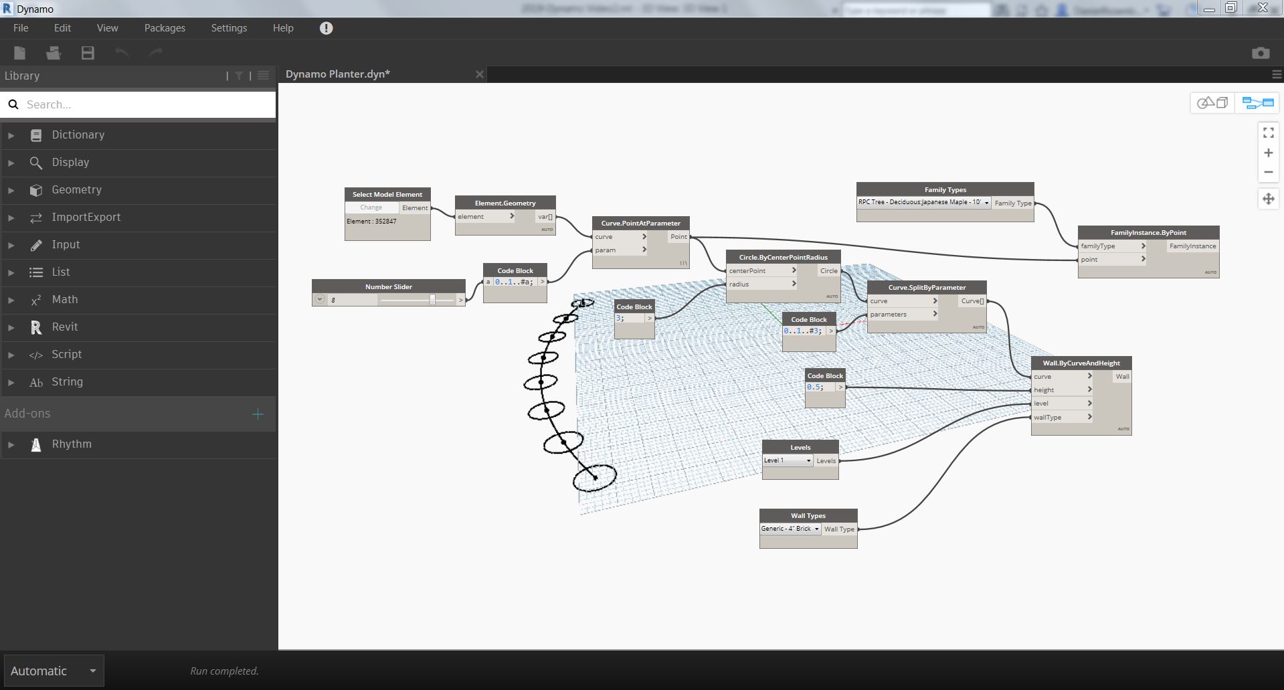Open the Levels node Level 1 dropdown

pyautogui.click(x=788, y=460)
